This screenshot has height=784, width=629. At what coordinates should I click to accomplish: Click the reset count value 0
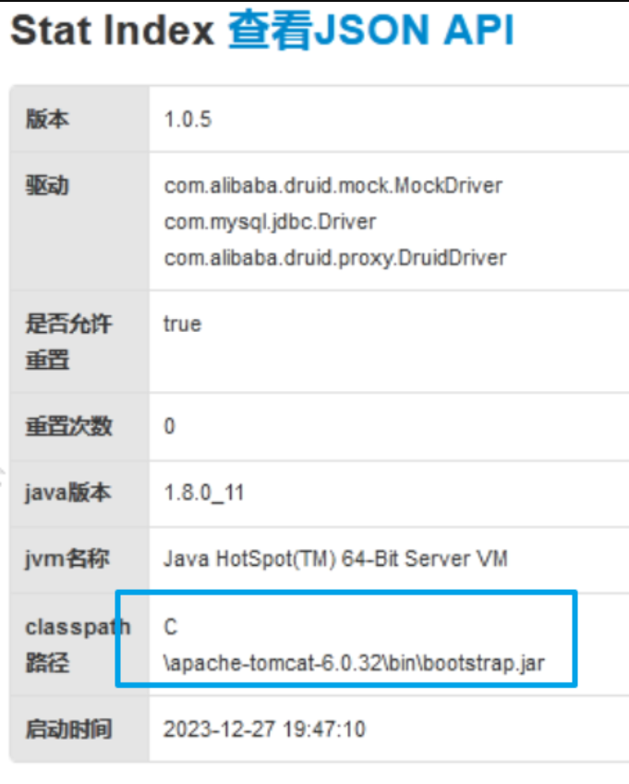tap(169, 426)
